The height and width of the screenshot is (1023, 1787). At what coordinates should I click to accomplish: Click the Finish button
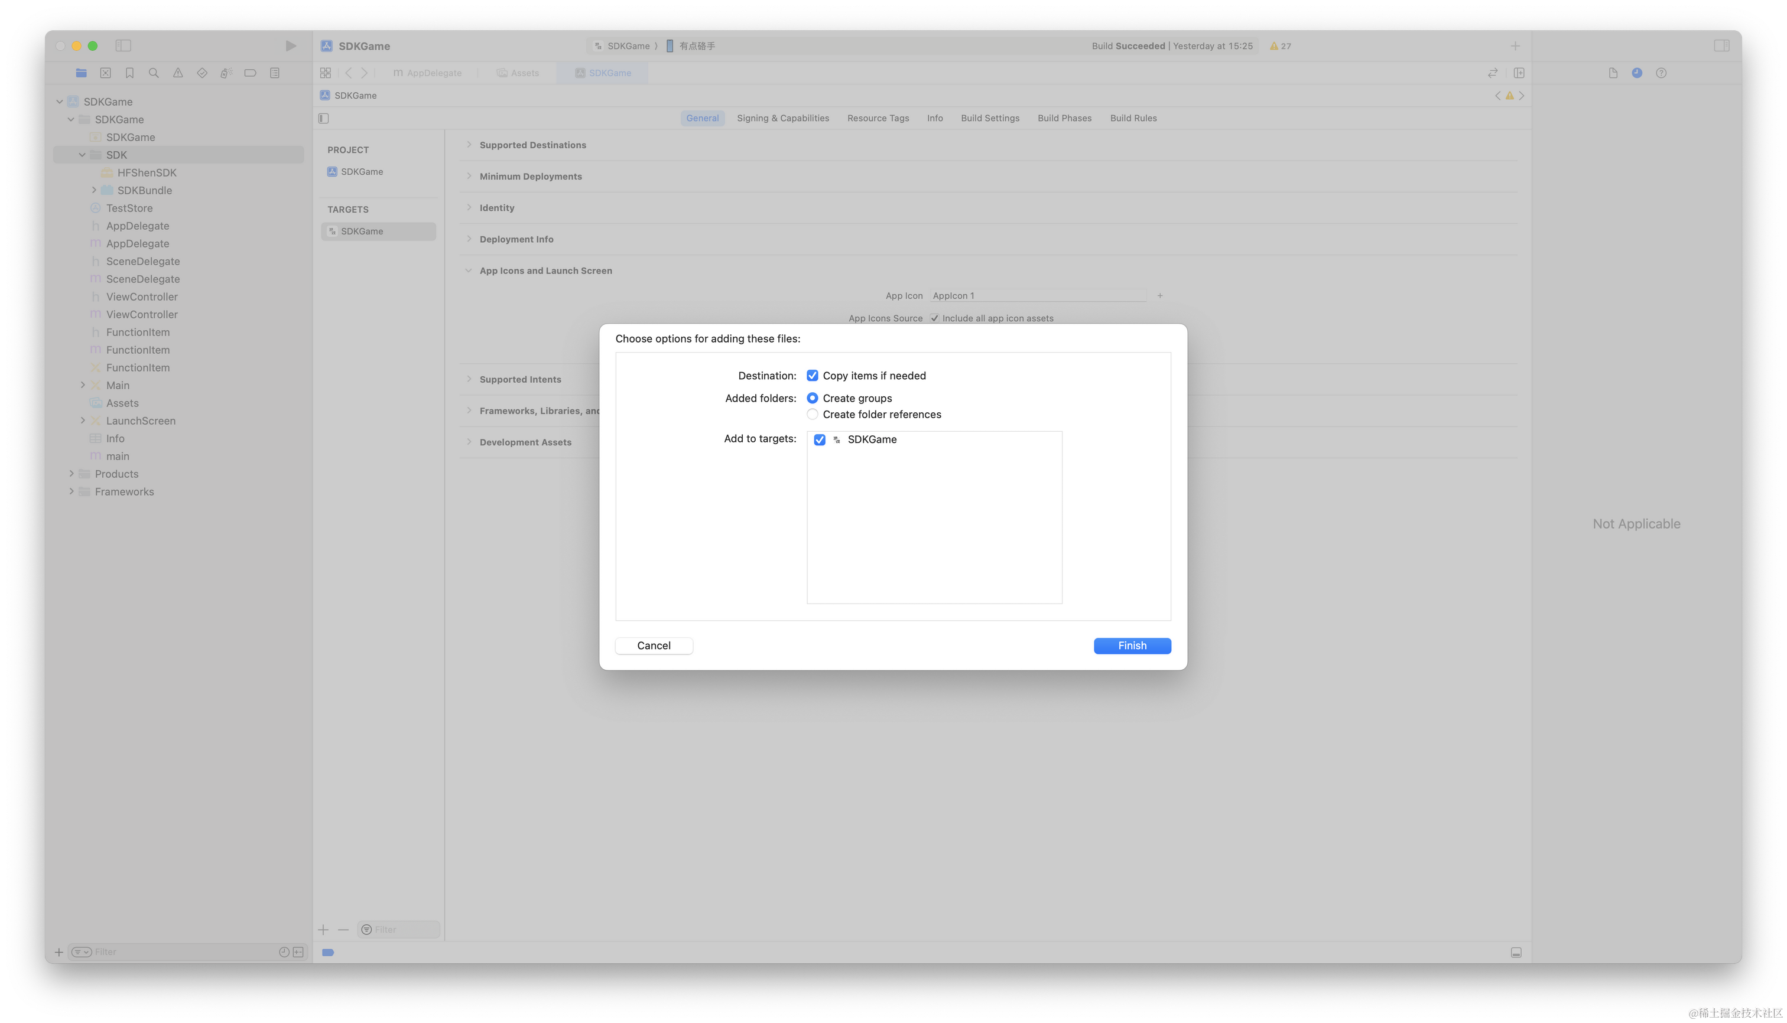point(1132,646)
